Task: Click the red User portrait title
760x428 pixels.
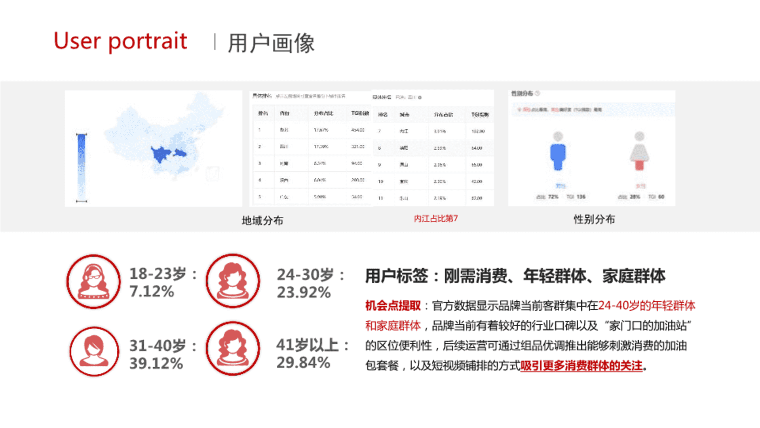Action: point(120,41)
